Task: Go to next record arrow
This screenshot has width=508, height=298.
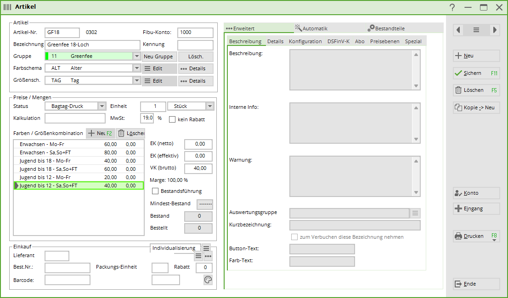Action: [x=494, y=30]
